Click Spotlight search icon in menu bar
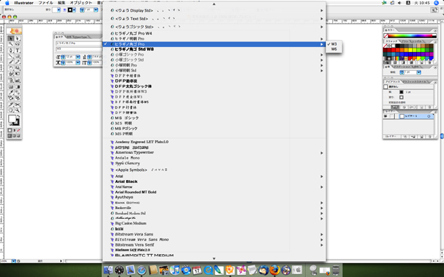Viewport: 444px width, 277px height. [436, 3]
